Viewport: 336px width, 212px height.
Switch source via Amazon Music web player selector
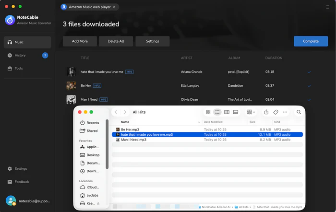click(x=90, y=7)
